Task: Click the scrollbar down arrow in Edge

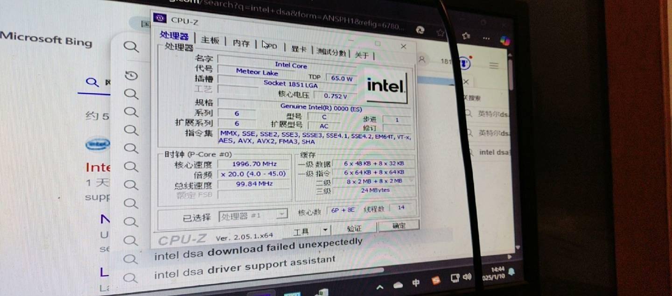Action: [x=517, y=247]
